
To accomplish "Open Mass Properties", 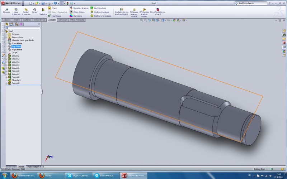I will click(x=16, y=11).
